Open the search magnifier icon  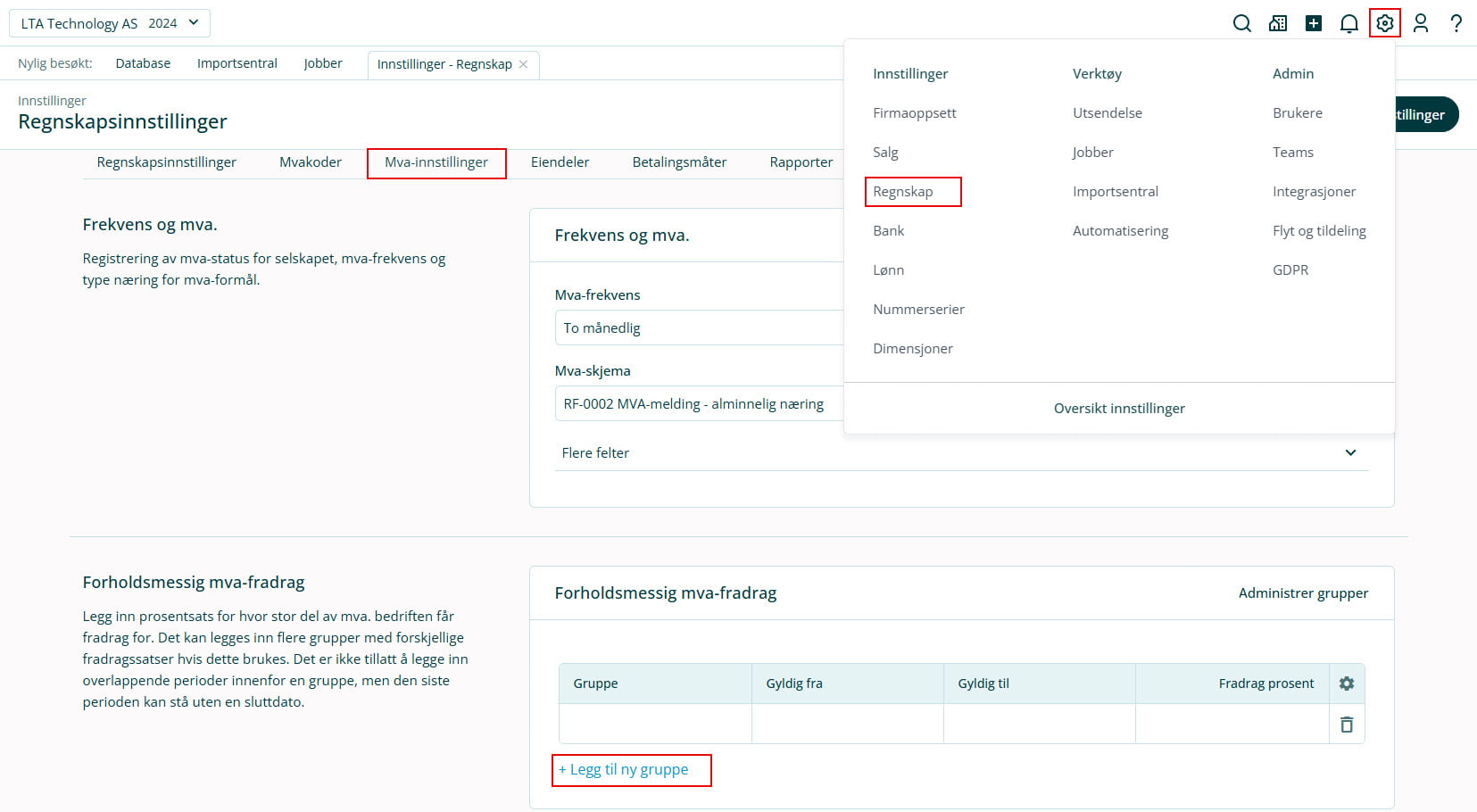(1241, 23)
